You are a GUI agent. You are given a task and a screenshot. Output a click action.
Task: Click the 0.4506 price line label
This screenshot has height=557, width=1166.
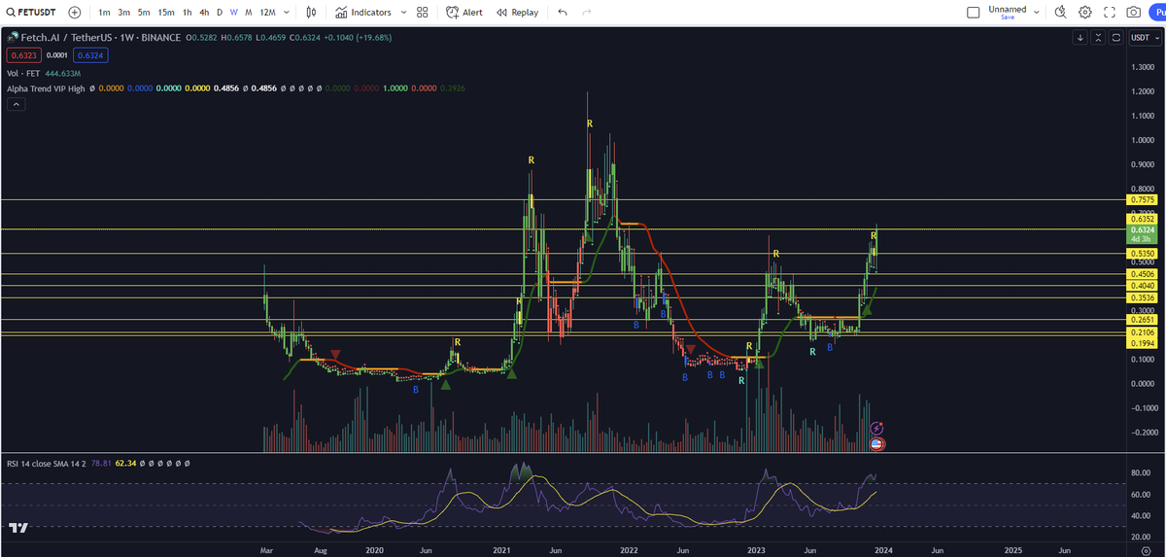pos(1141,275)
